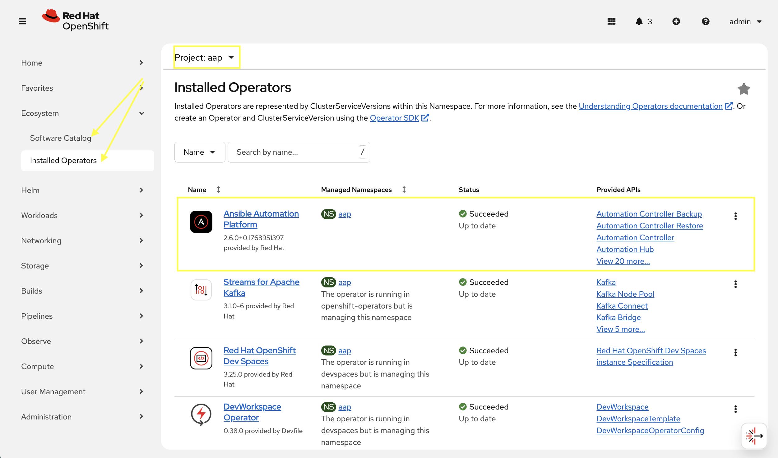The height and width of the screenshot is (458, 778).
Task: Open the help question mark icon
Action: point(706,21)
